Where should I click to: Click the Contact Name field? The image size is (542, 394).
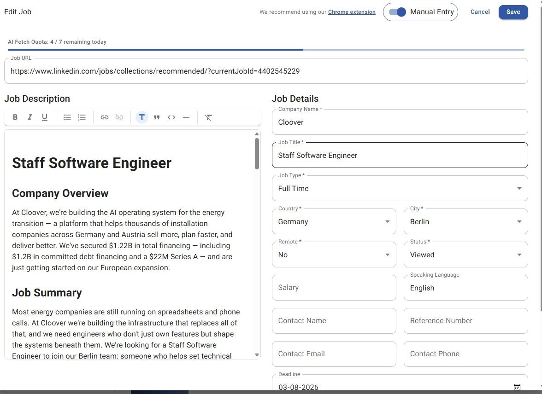point(334,321)
